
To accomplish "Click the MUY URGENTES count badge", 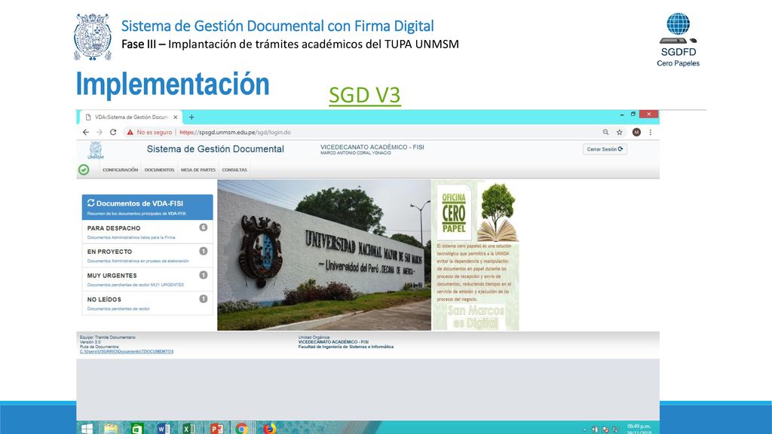I will pos(203,275).
